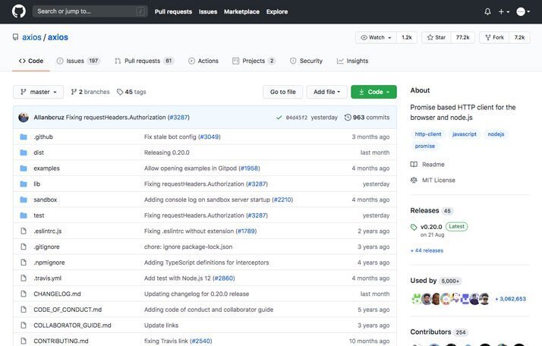Click the .travis.yml file icon

point(24,278)
